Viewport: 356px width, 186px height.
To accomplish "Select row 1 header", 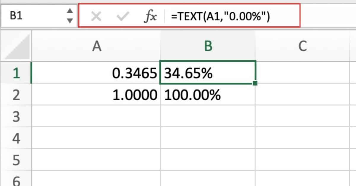I will [16, 73].
